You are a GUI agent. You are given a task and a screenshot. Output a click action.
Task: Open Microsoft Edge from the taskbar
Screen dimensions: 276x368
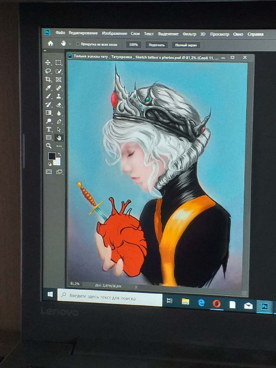pos(201,303)
